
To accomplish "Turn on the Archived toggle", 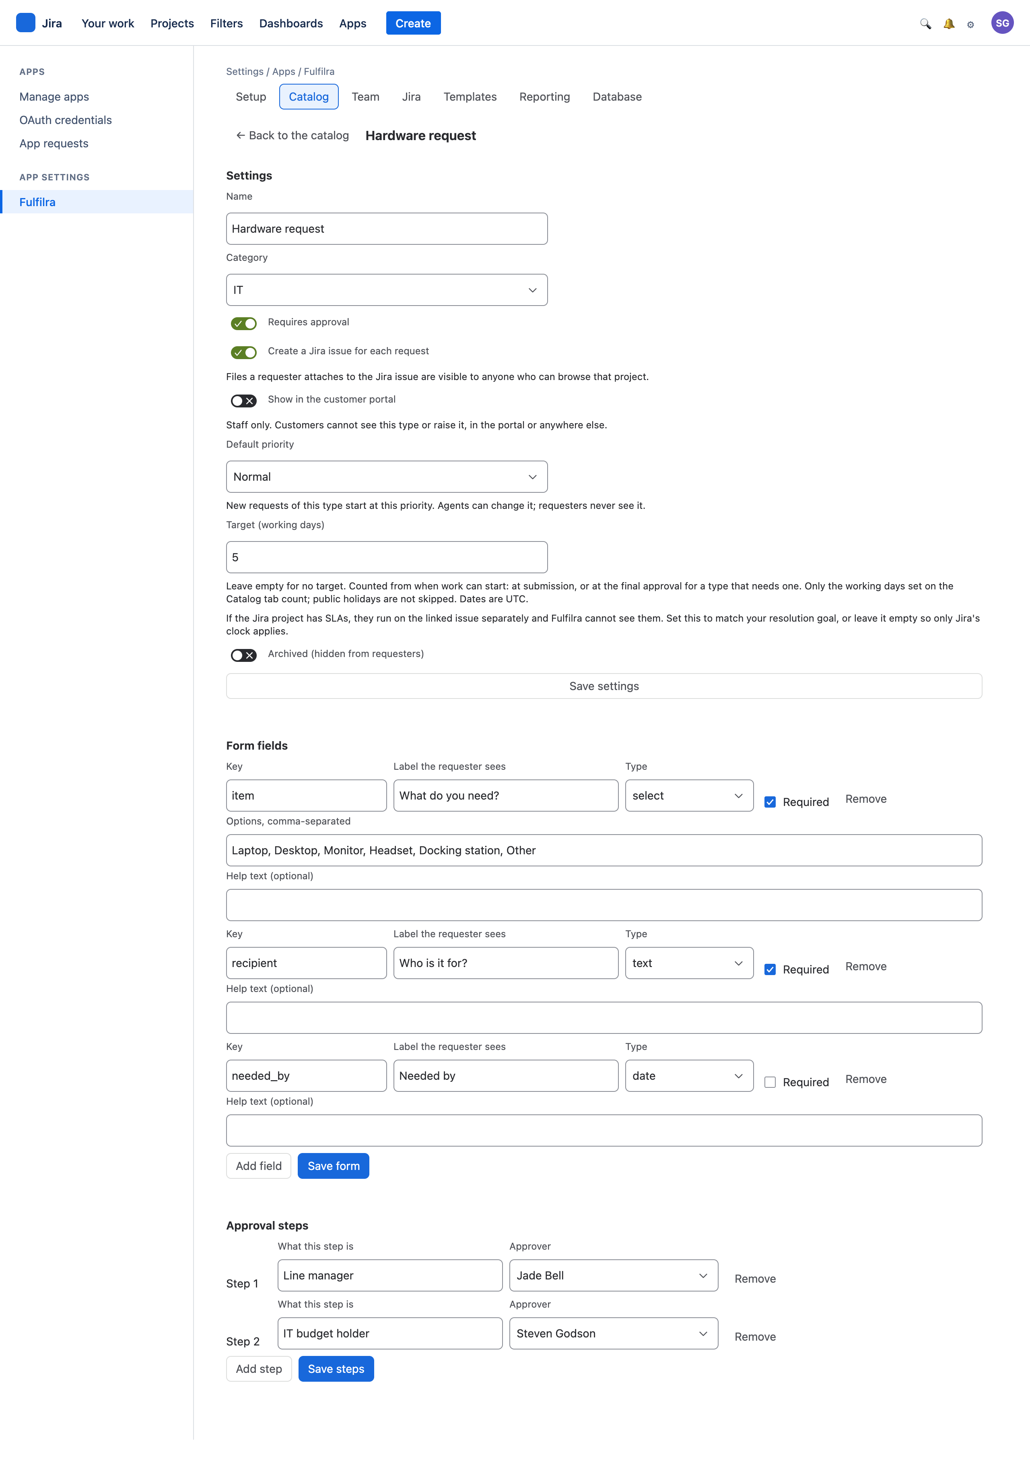I will (244, 655).
